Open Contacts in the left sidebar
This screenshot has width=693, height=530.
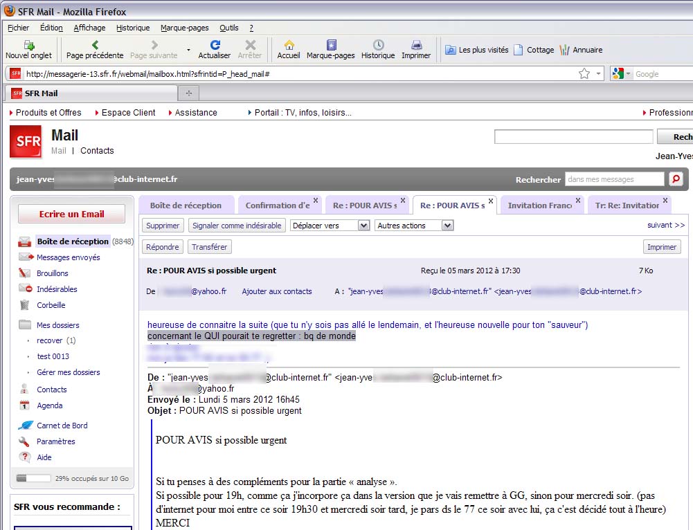[x=52, y=390]
